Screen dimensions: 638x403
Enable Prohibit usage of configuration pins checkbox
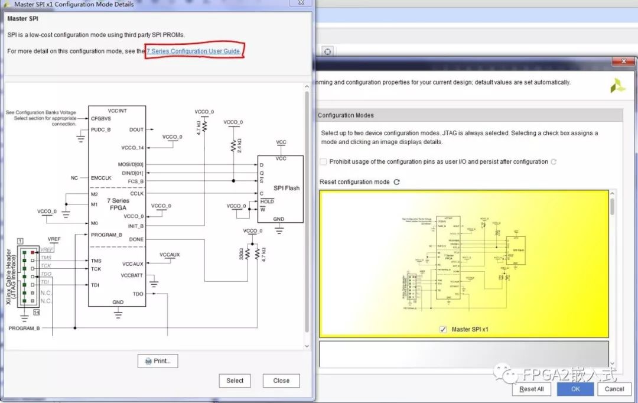pyautogui.click(x=324, y=161)
